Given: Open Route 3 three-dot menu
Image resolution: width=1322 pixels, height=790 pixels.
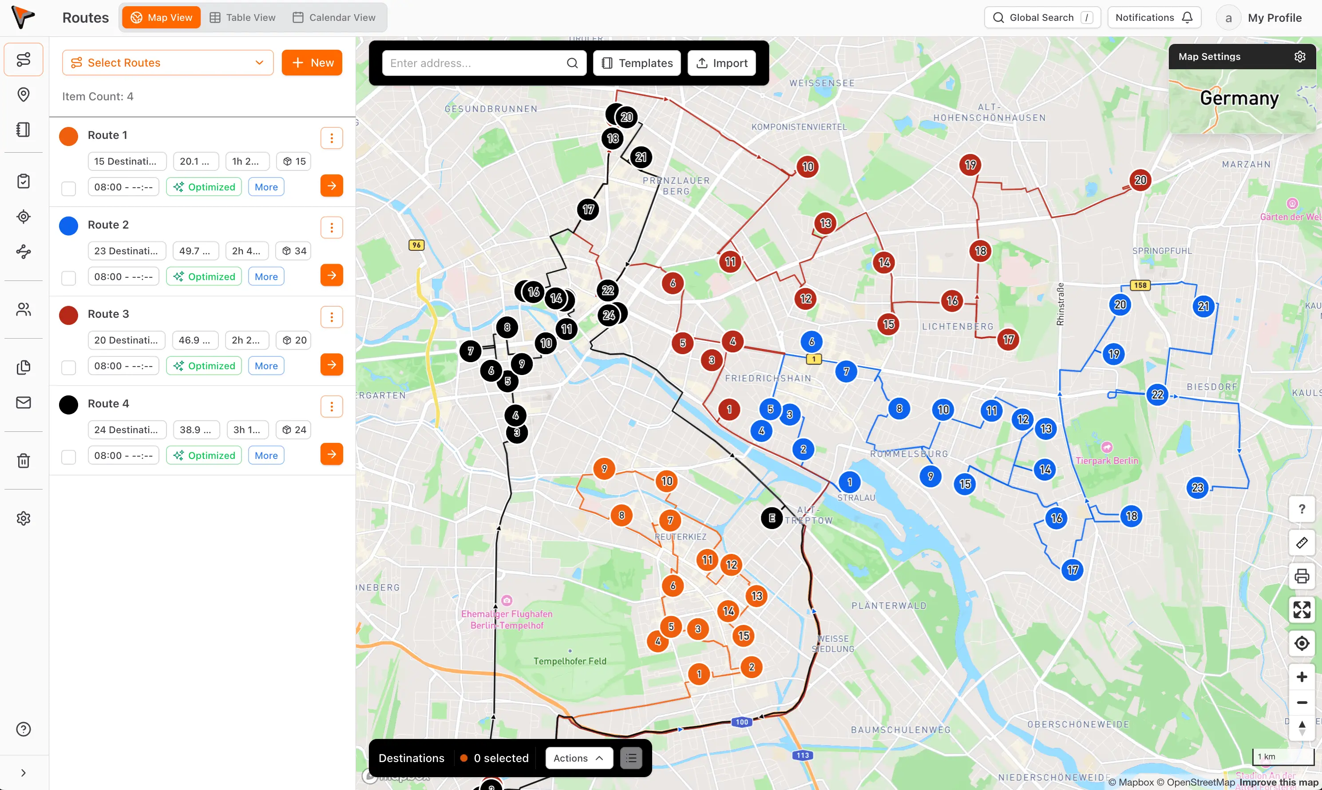Looking at the screenshot, I should 332,317.
